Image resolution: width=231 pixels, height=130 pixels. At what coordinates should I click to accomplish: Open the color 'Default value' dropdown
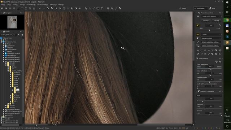click(x=211, y=42)
